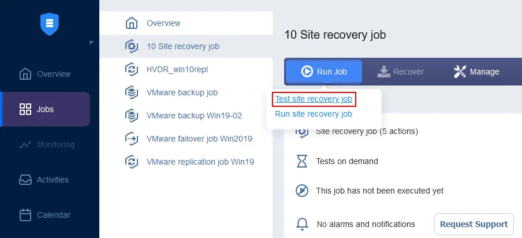Select VMware backup job
522x238 pixels.
(182, 92)
